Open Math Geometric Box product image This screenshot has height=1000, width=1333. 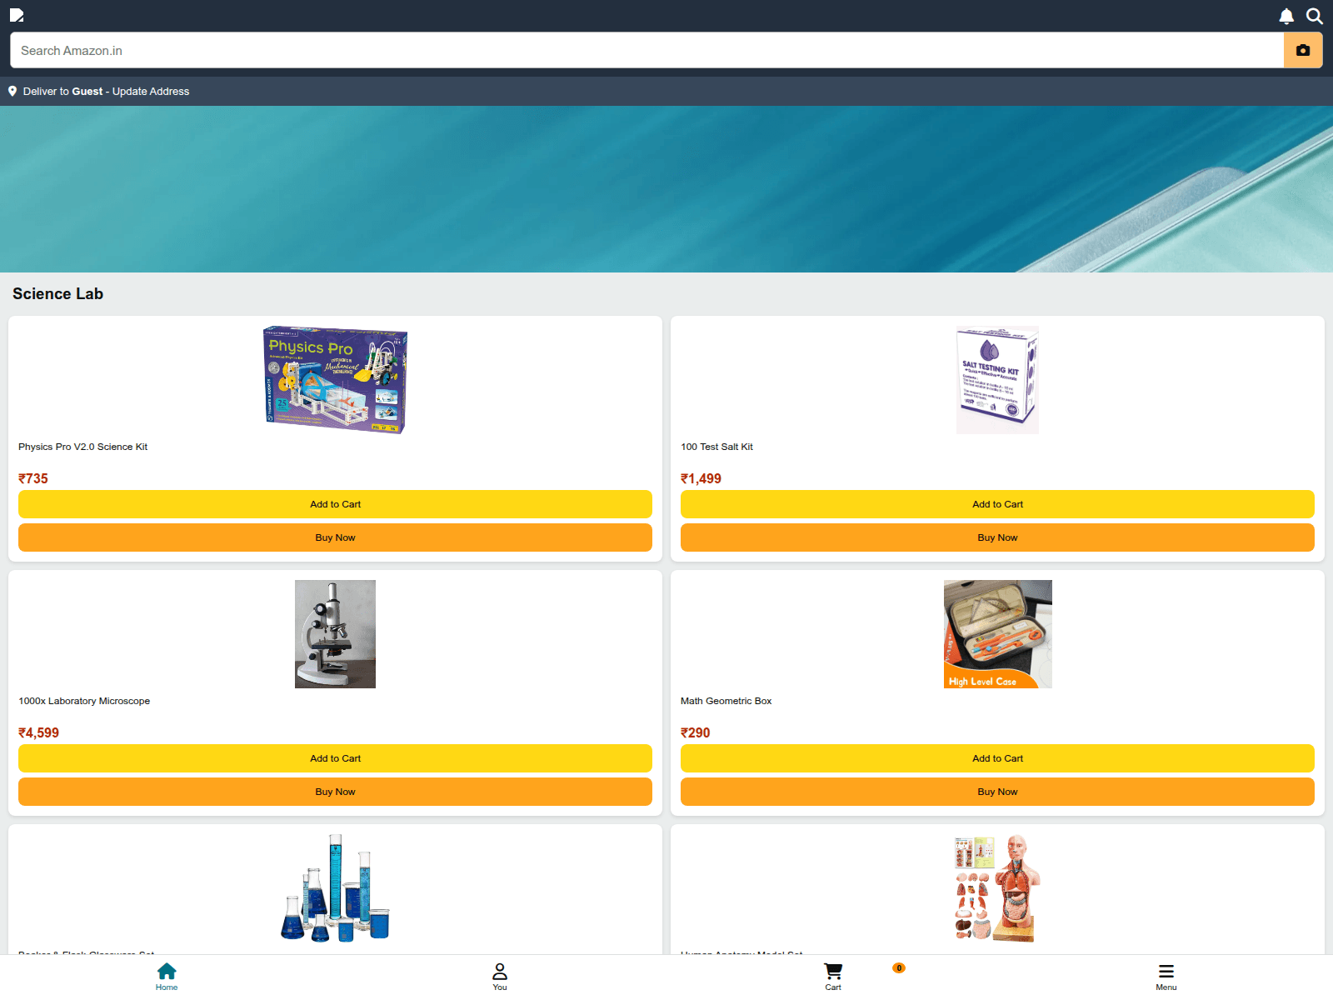(x=997, y=634)
